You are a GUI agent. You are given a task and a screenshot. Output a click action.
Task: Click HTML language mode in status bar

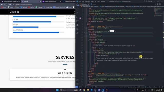click(x=142, y=87)
